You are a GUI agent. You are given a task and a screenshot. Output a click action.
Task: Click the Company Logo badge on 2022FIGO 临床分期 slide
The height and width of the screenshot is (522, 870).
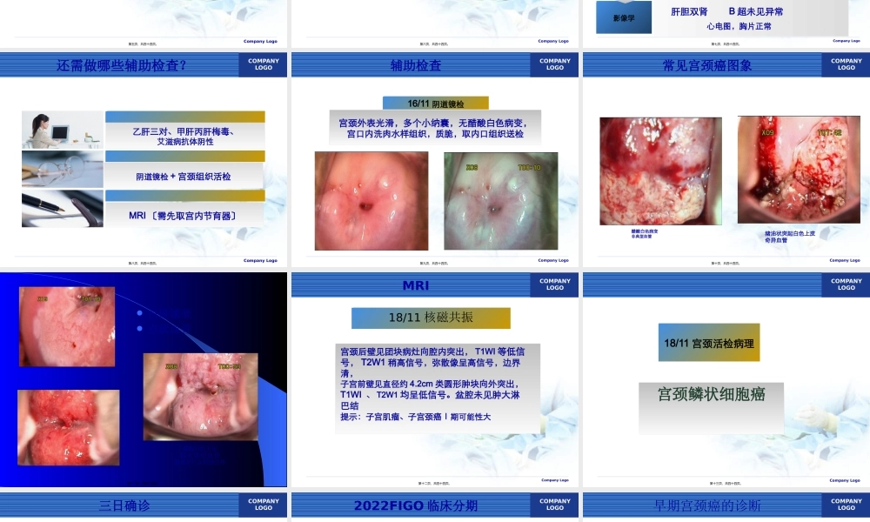click(554, 504)
